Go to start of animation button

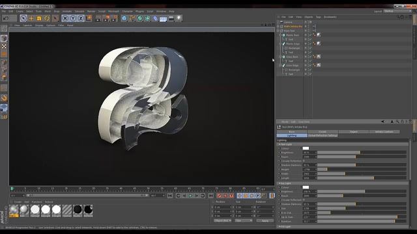coord(170,196)
